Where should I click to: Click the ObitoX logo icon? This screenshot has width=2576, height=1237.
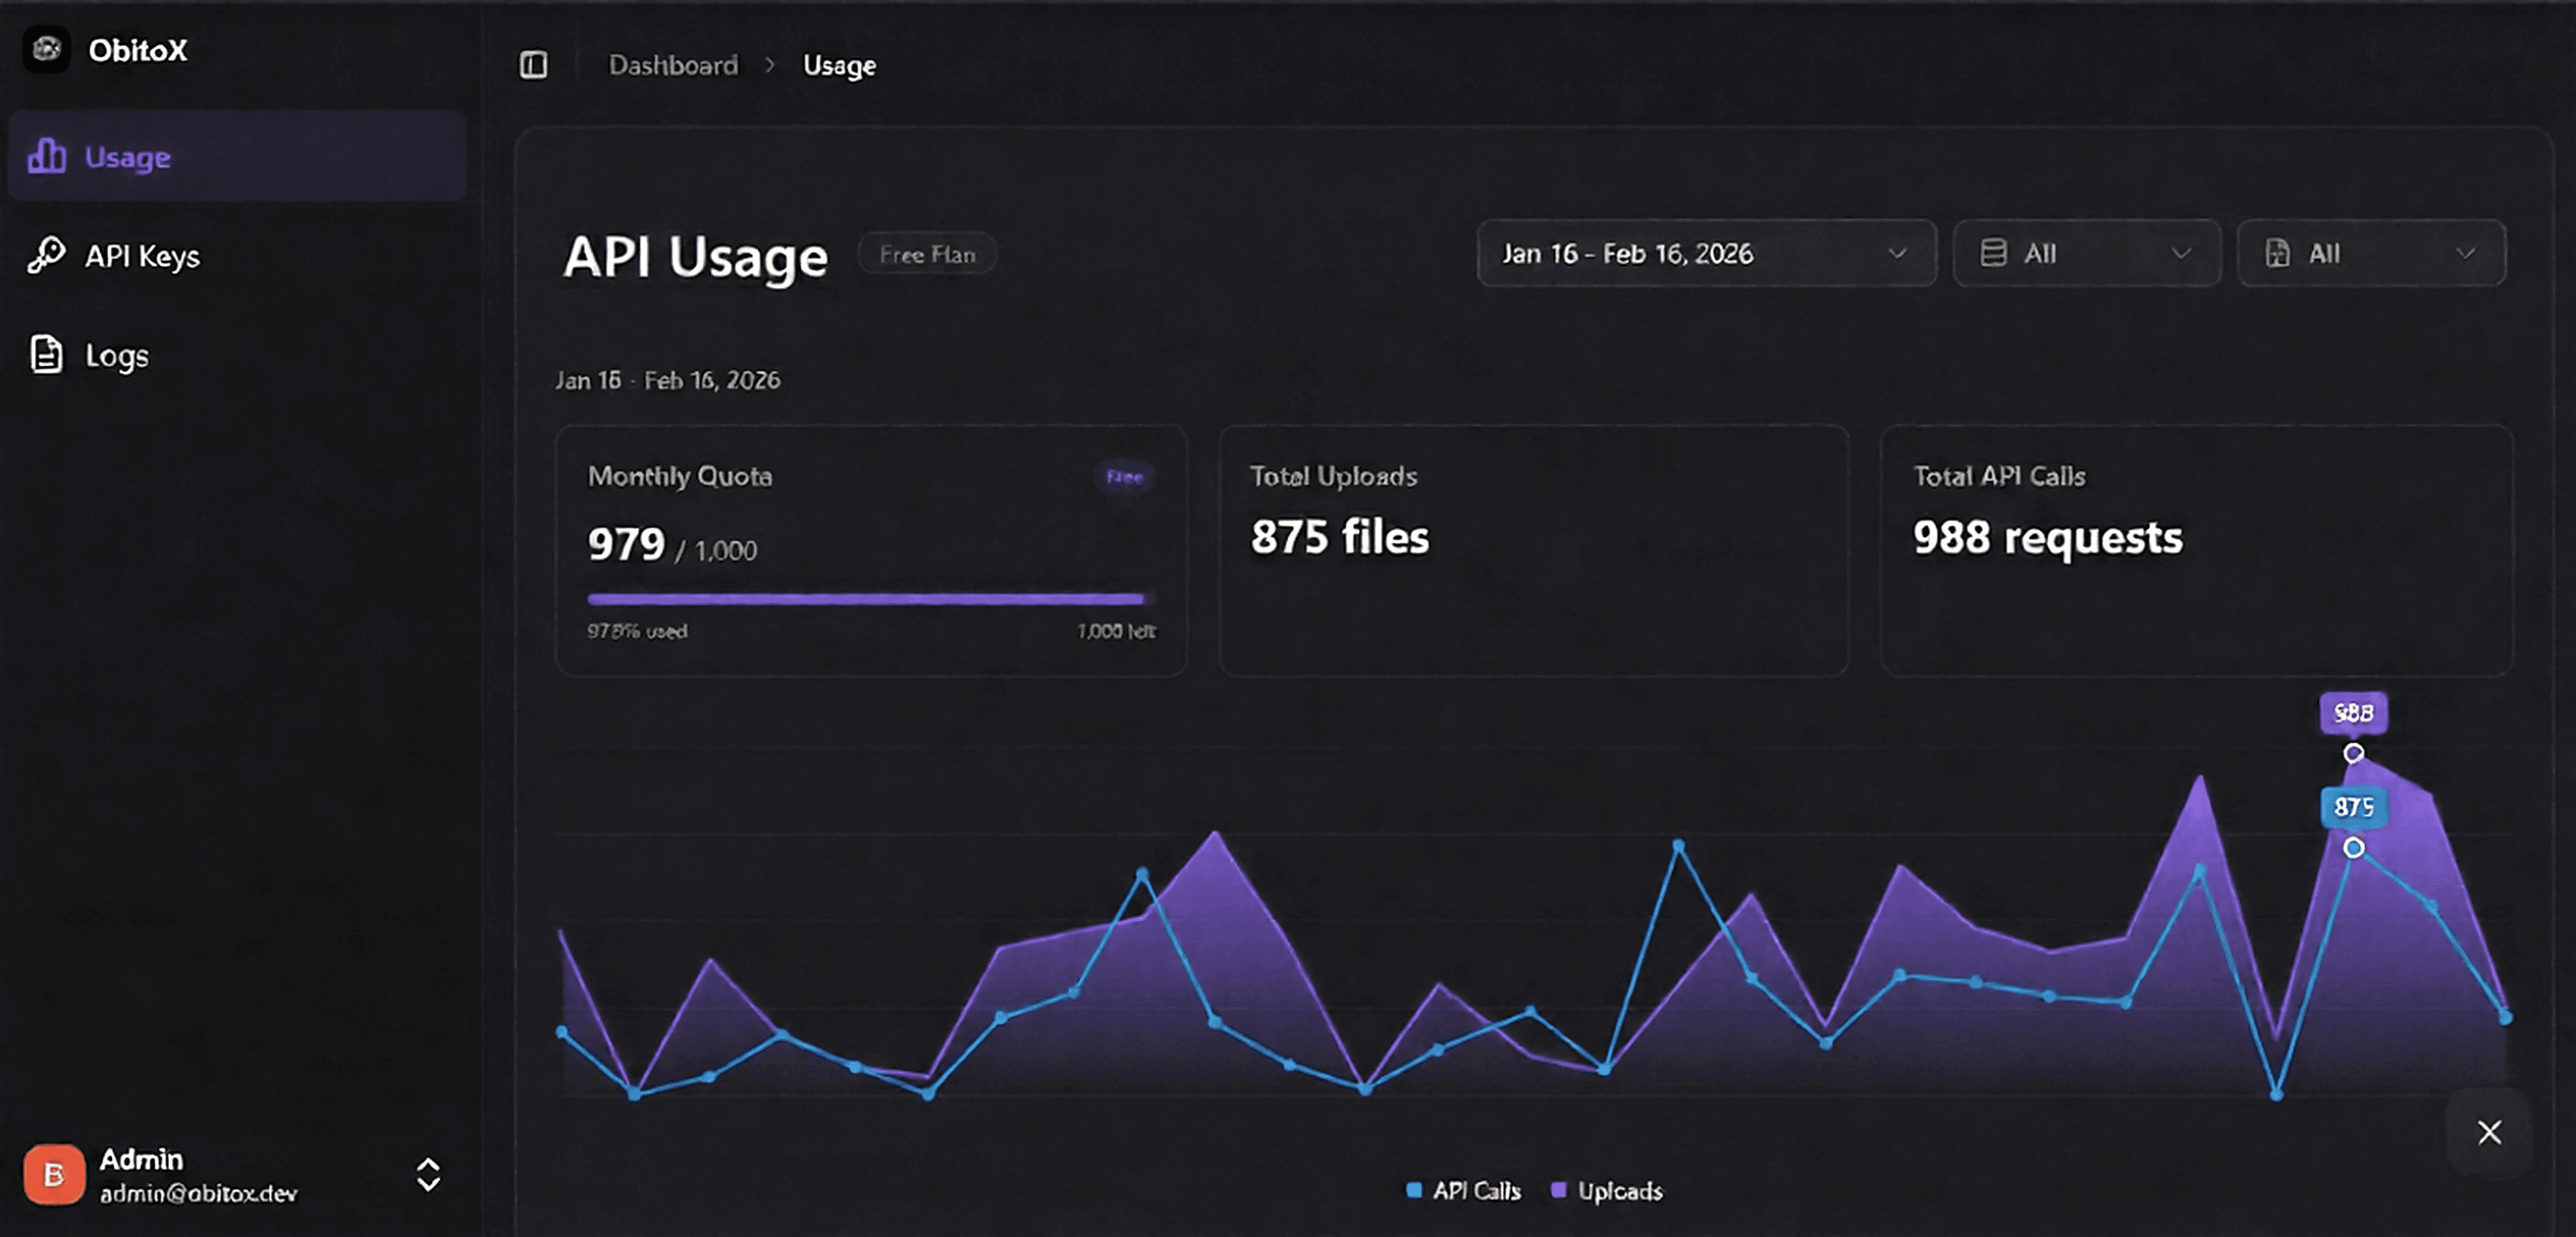[x=46, y=49]
